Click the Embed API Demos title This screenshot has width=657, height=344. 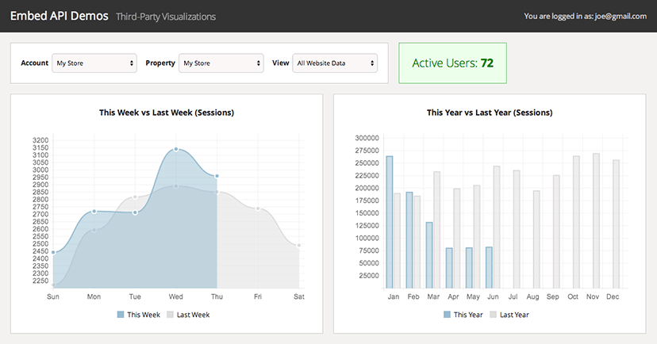[59, 16]
